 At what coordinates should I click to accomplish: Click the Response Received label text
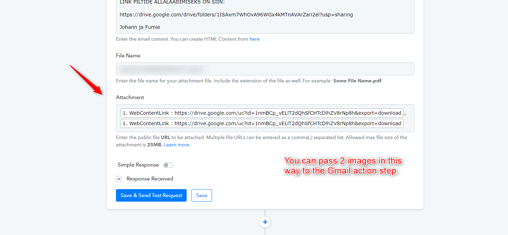tap(150, 179)
